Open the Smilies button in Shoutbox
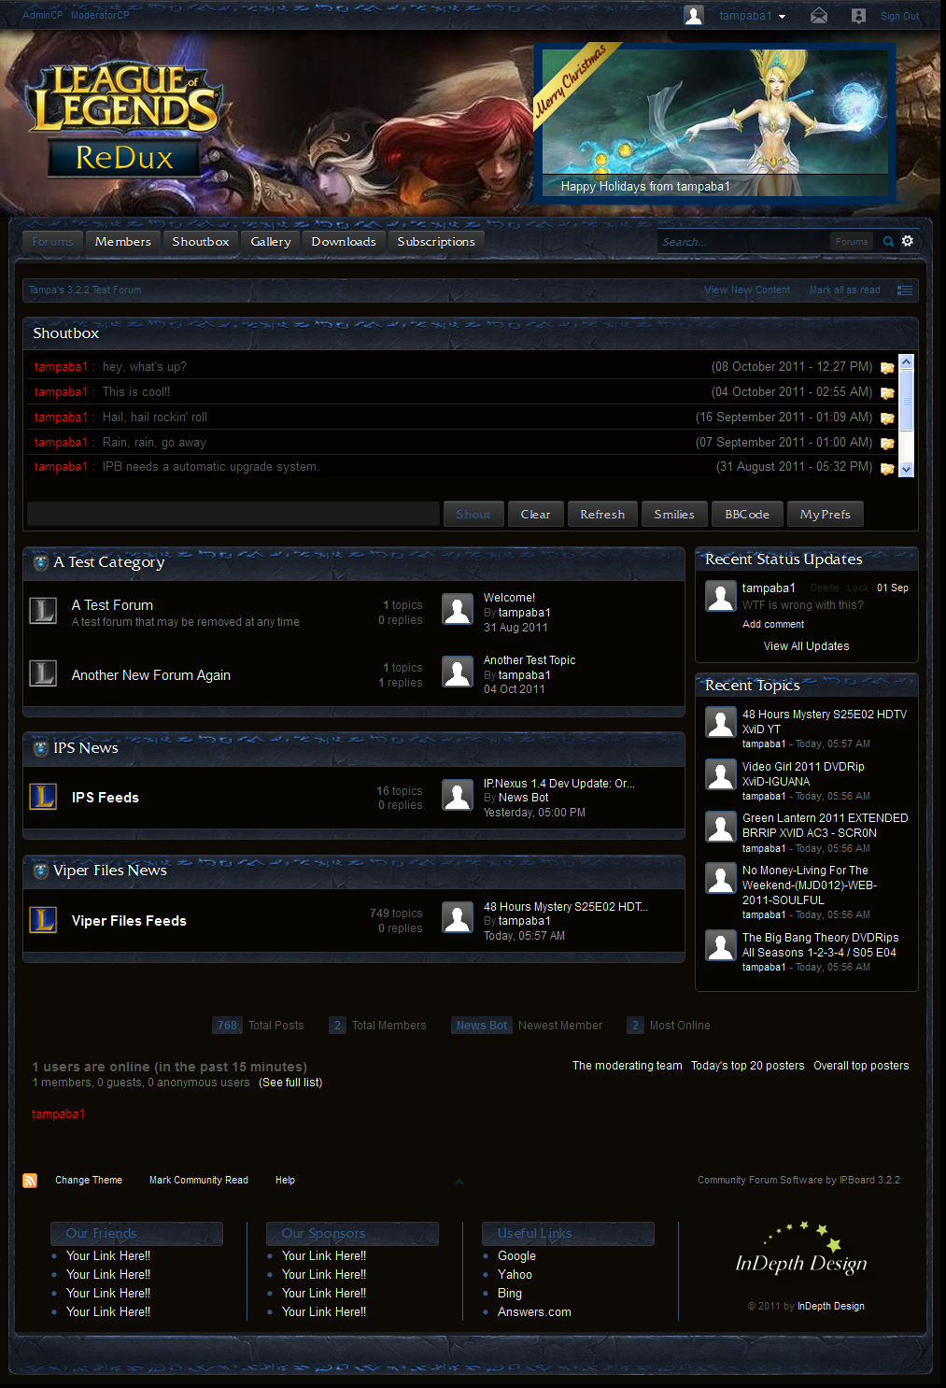 point(673,514)
